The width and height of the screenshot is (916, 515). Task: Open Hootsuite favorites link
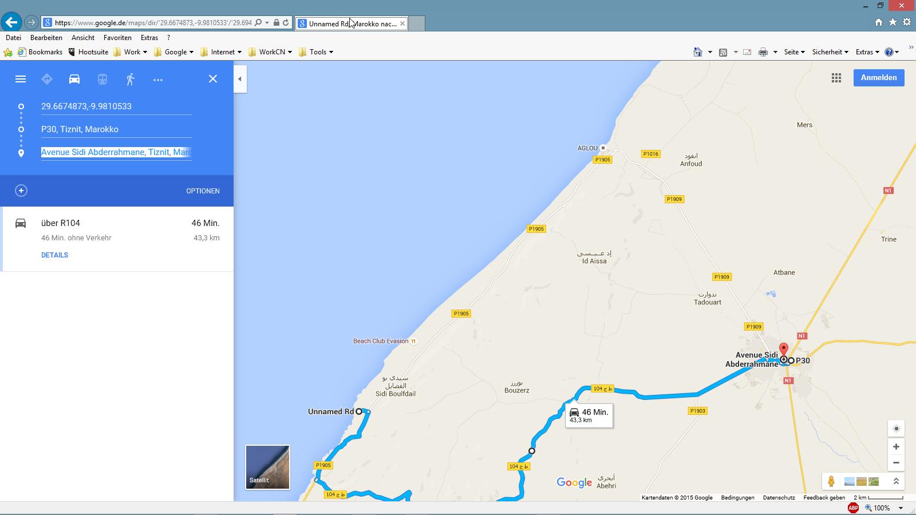(88, 52)
